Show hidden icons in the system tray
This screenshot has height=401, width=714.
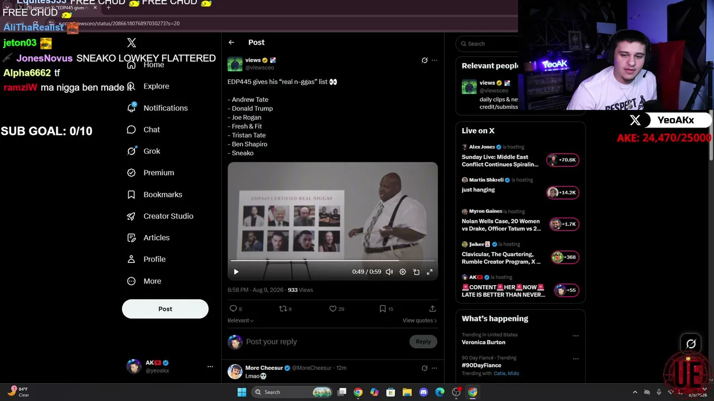635,392
